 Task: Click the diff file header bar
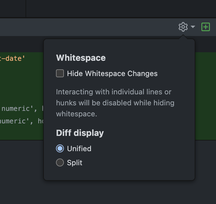pos(88,27)
